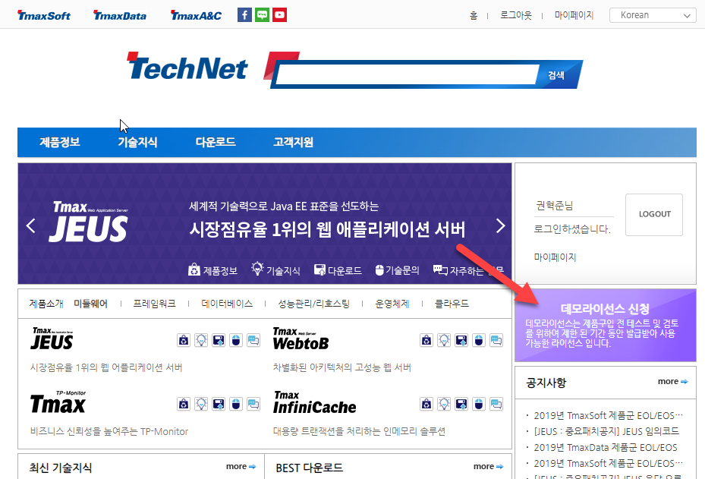Click the TechNet search input field
Image resolution: width=705 pixels, height=479 pixels.
coord(407,74)
